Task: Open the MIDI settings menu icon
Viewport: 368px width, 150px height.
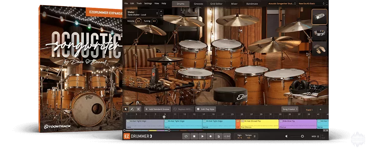Action: (318, 136)
